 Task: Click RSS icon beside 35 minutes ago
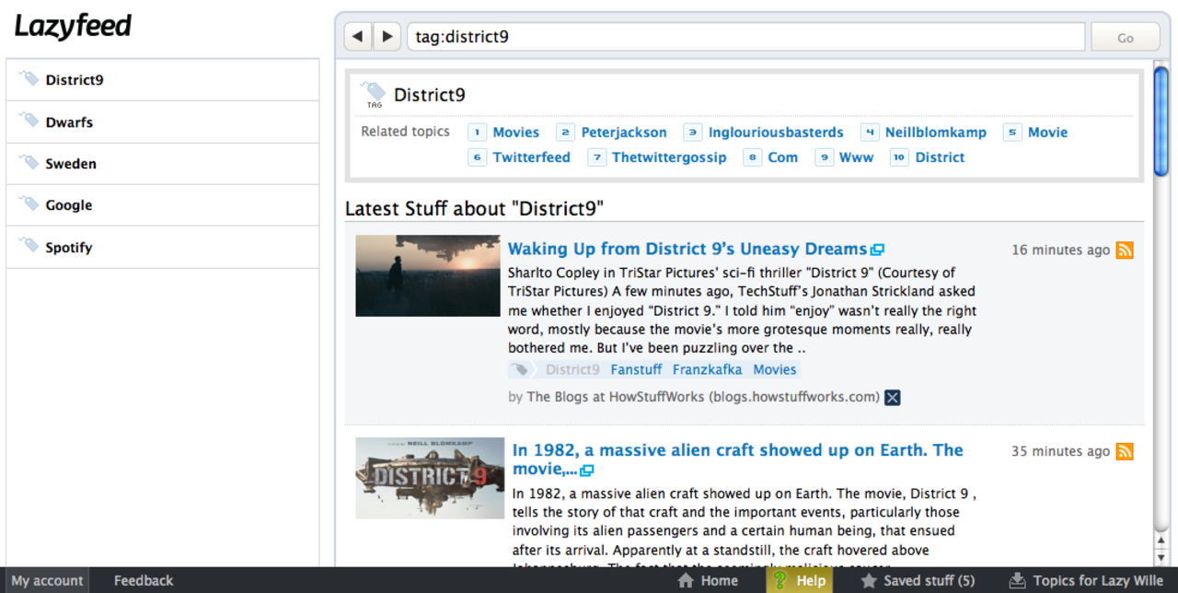point(1125,451)
